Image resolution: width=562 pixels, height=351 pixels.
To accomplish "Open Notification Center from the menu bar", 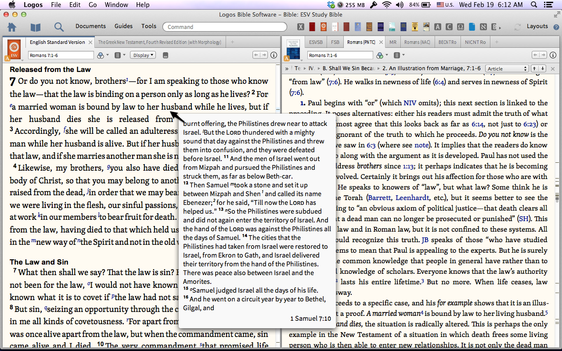I will click(x=548, y=5).
